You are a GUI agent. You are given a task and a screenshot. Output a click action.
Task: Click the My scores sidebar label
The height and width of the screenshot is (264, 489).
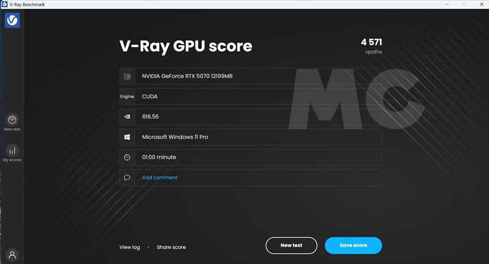[12, 160]
